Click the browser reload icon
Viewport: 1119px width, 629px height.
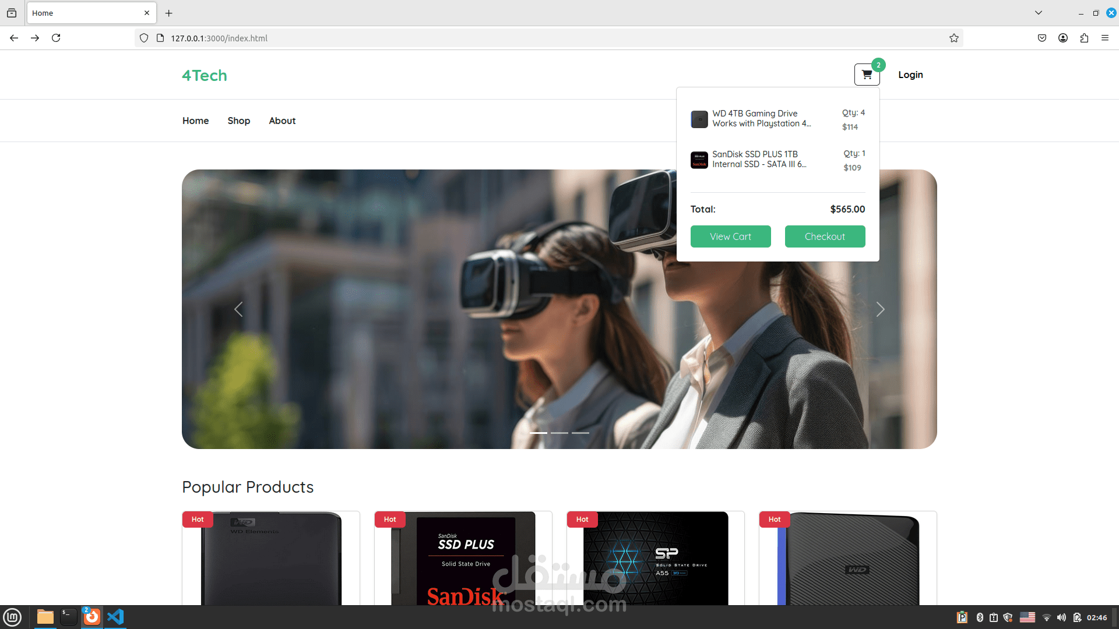click(56, 38)
